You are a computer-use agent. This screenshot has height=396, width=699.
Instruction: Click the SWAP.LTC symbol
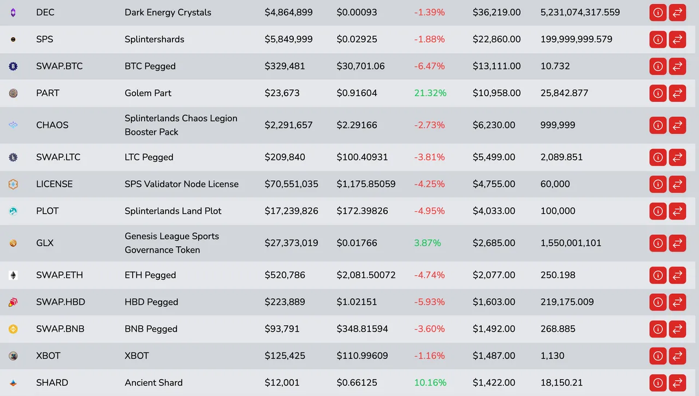click(58, 157)
